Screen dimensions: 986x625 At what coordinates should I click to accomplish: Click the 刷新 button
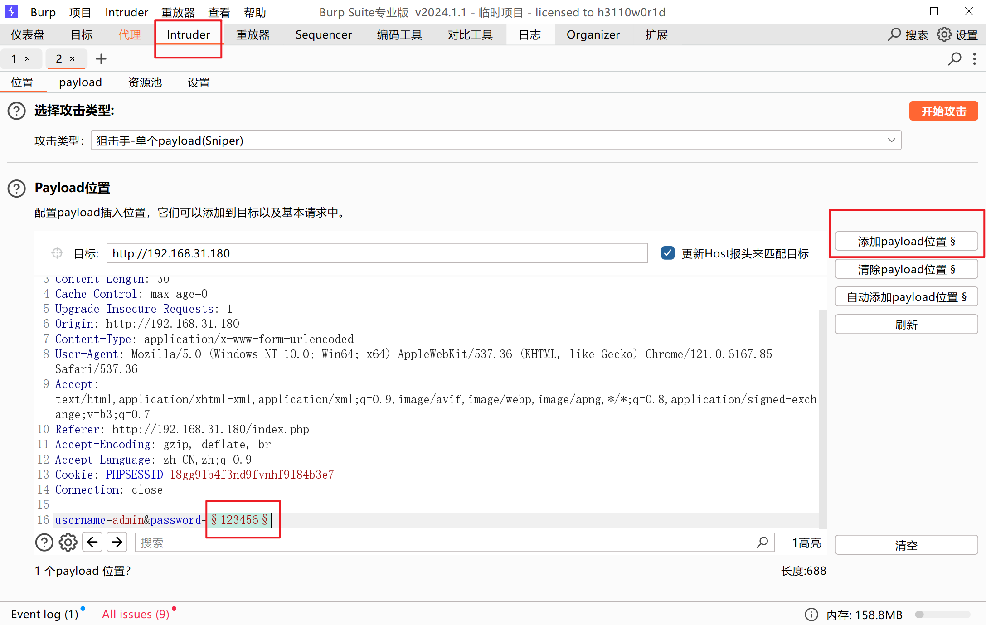tap(906, 325)
